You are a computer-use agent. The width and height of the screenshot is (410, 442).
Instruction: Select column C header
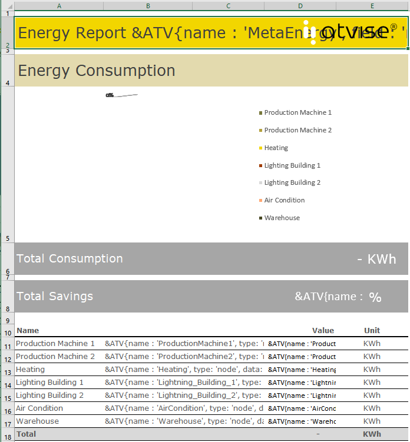point(228,5)
